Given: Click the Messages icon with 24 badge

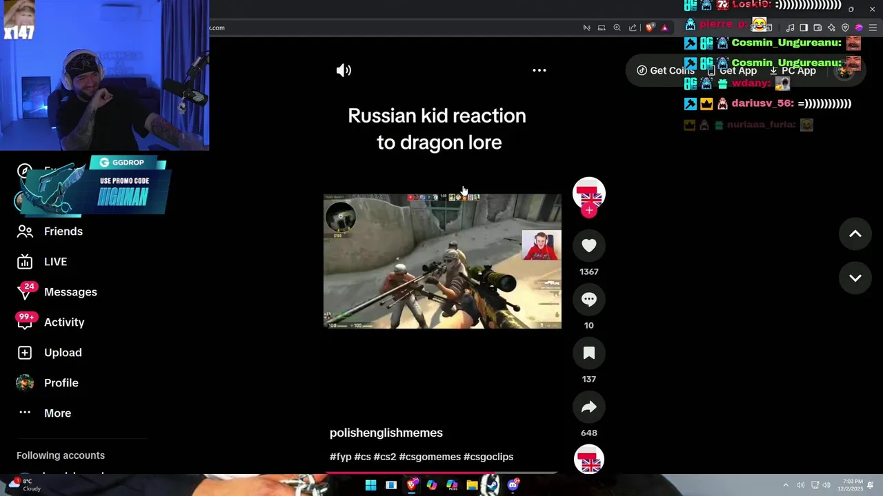Looking at the screenshot, I should pos(25,292).
